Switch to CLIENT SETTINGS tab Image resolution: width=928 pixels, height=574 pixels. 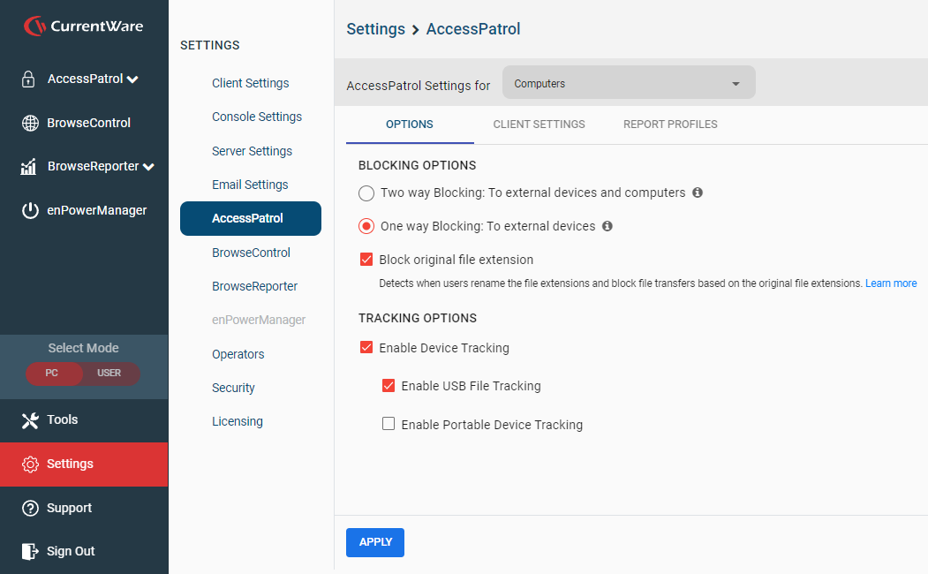pyautogui.click(x=539, y=125)
